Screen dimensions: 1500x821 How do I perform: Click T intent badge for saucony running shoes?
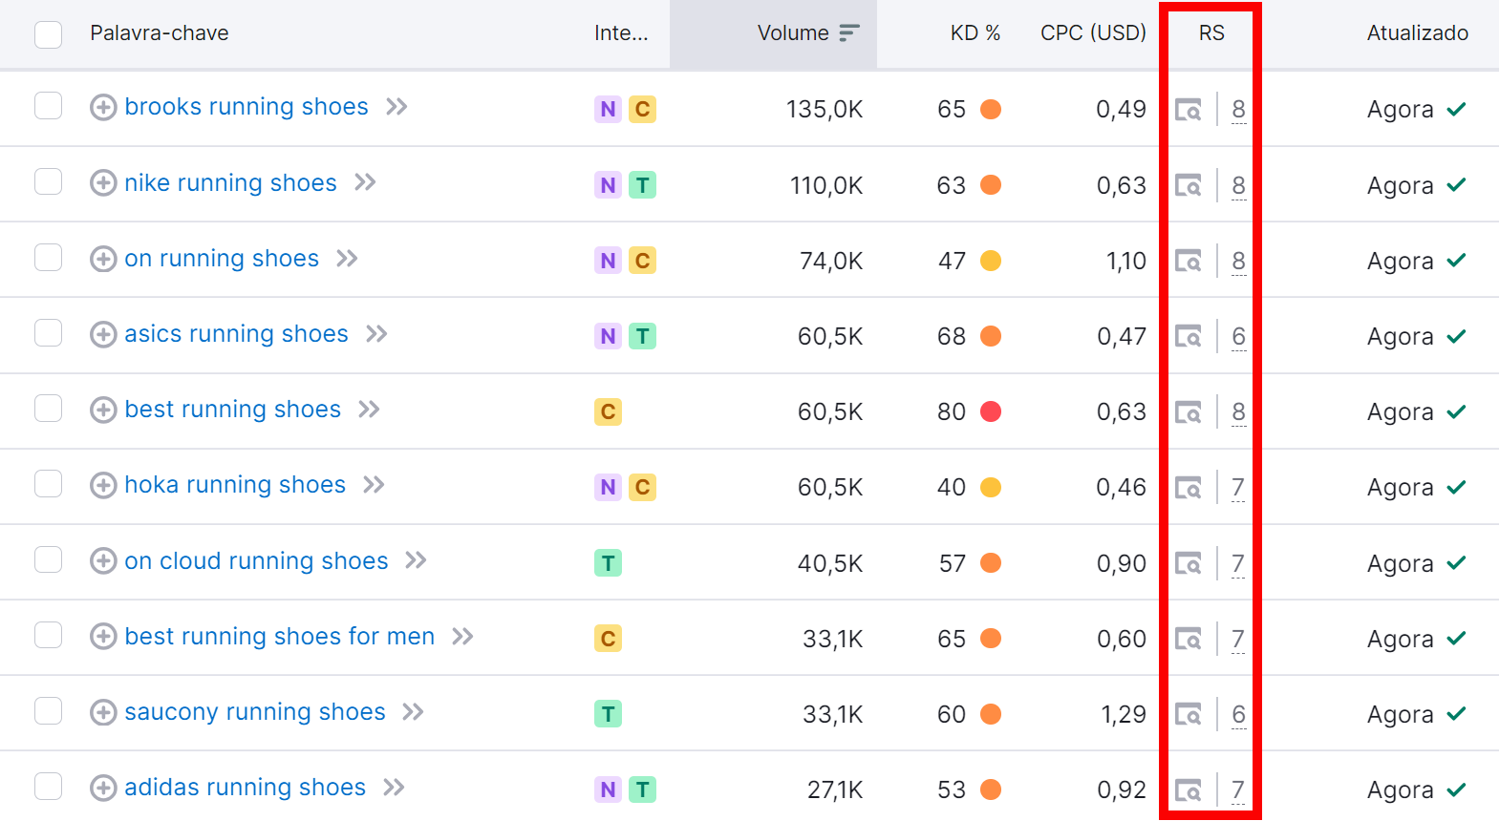pos(608,714)
